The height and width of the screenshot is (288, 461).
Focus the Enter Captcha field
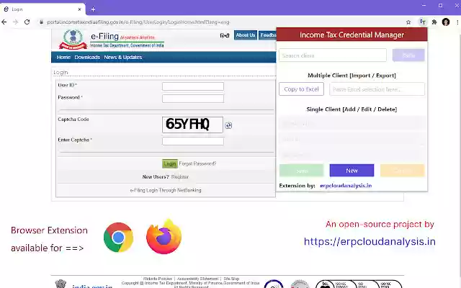[193, 141]
